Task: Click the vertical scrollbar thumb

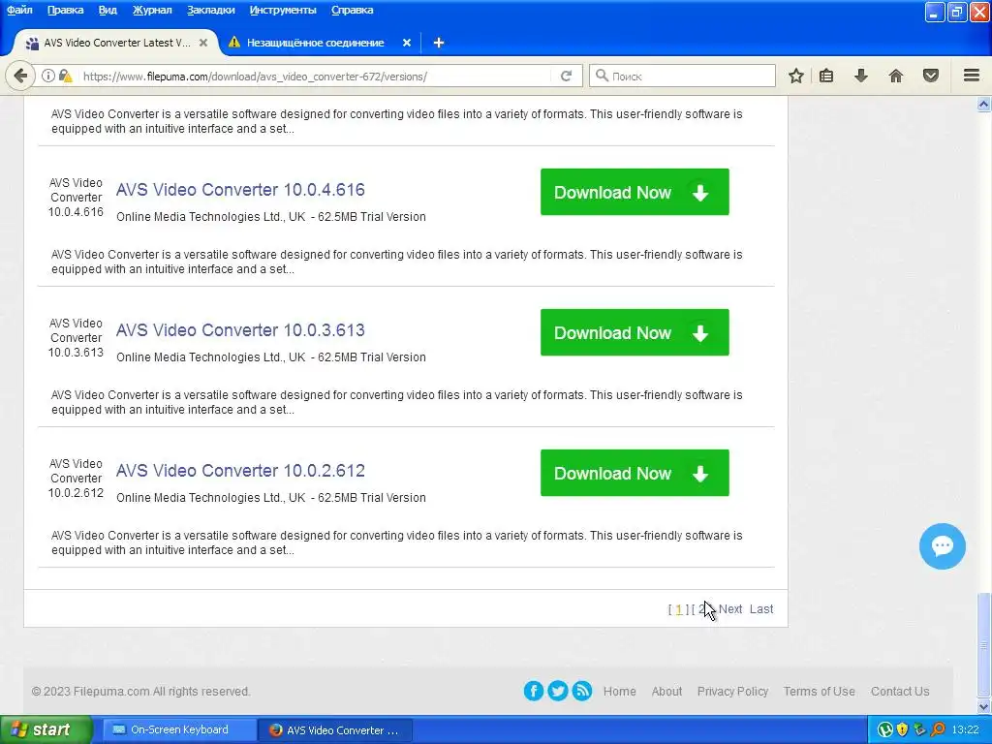Action: [x=984, y=645]
